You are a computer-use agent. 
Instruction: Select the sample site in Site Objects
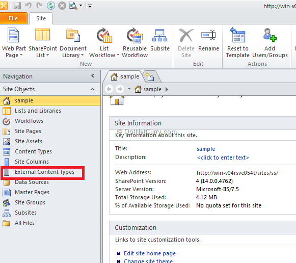(50, 100)
